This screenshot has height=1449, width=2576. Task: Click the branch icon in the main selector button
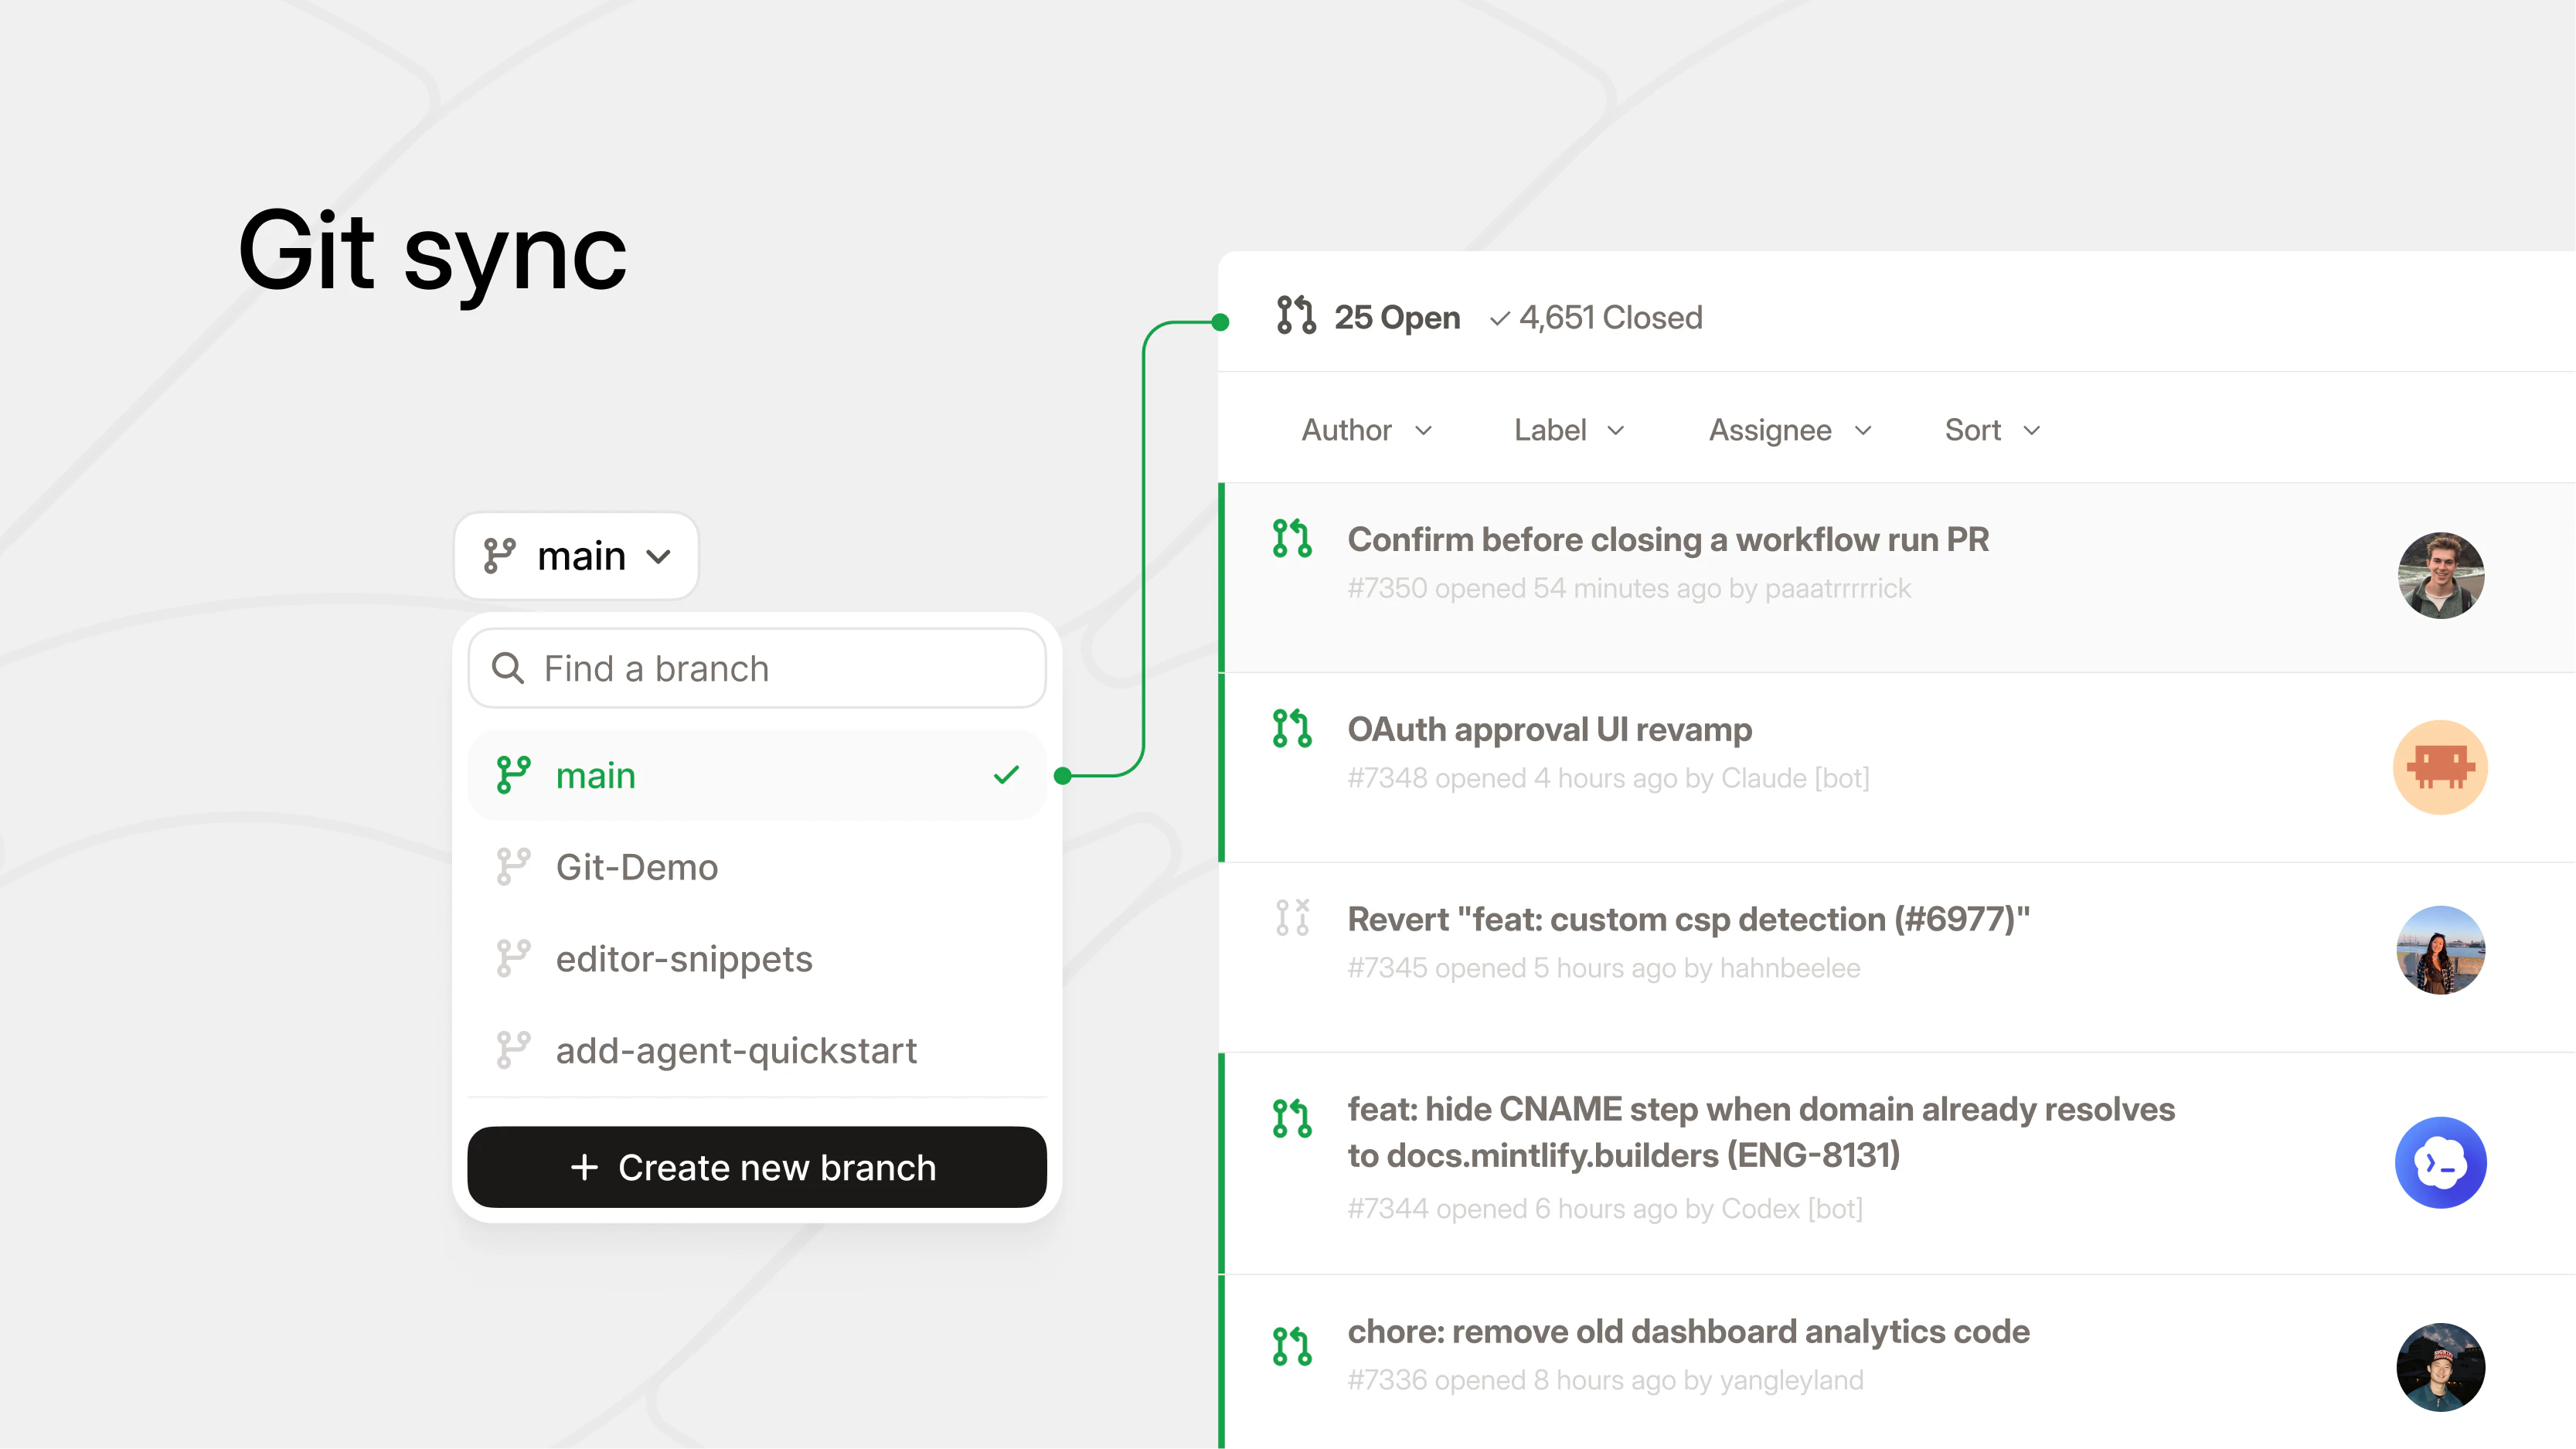500,555
